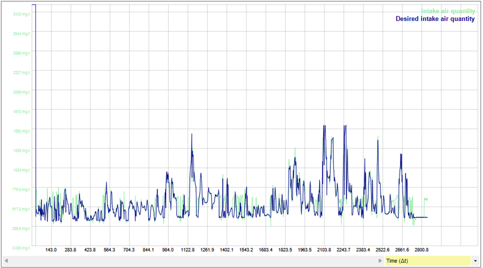Viewport: 483px width, 268px height.
Task: Click the 2844 mg/l axis label
Action: pyautogui.click(x=22, y=34)
